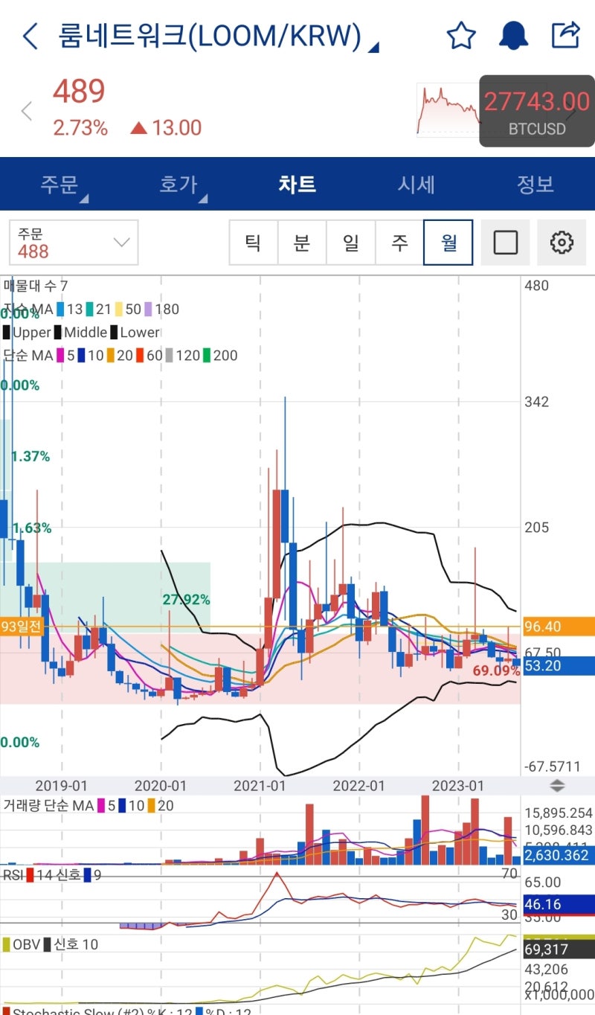
Task: Select the 일 chart interval
Action: point(351,243)
